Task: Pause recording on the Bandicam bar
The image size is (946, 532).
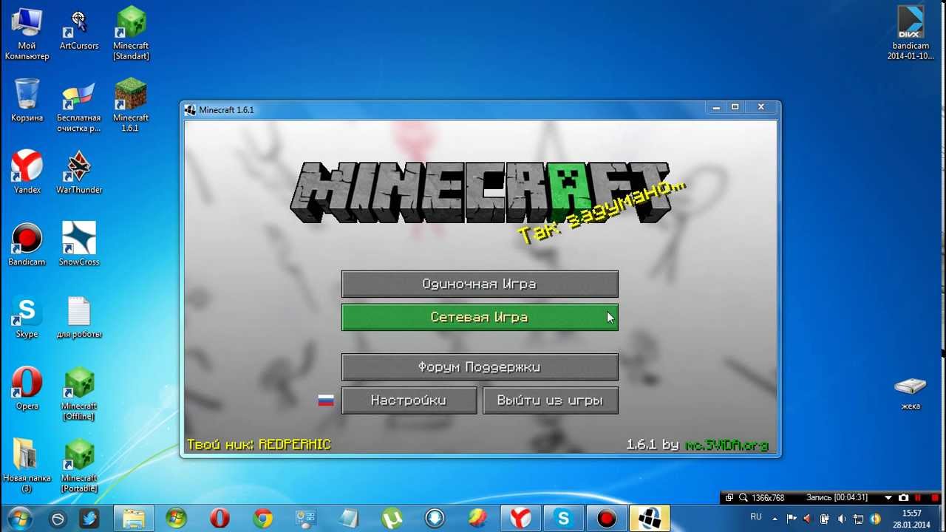Action: point(918,498)
